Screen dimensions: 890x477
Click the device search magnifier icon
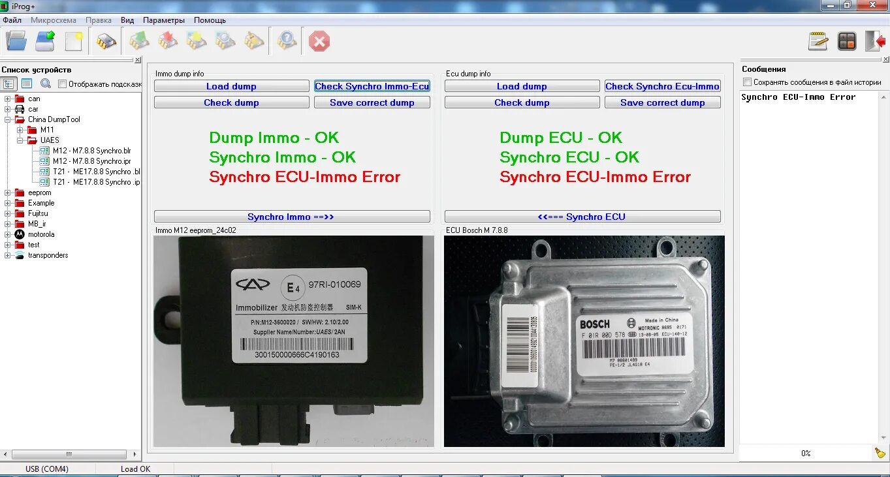point(46,84)
